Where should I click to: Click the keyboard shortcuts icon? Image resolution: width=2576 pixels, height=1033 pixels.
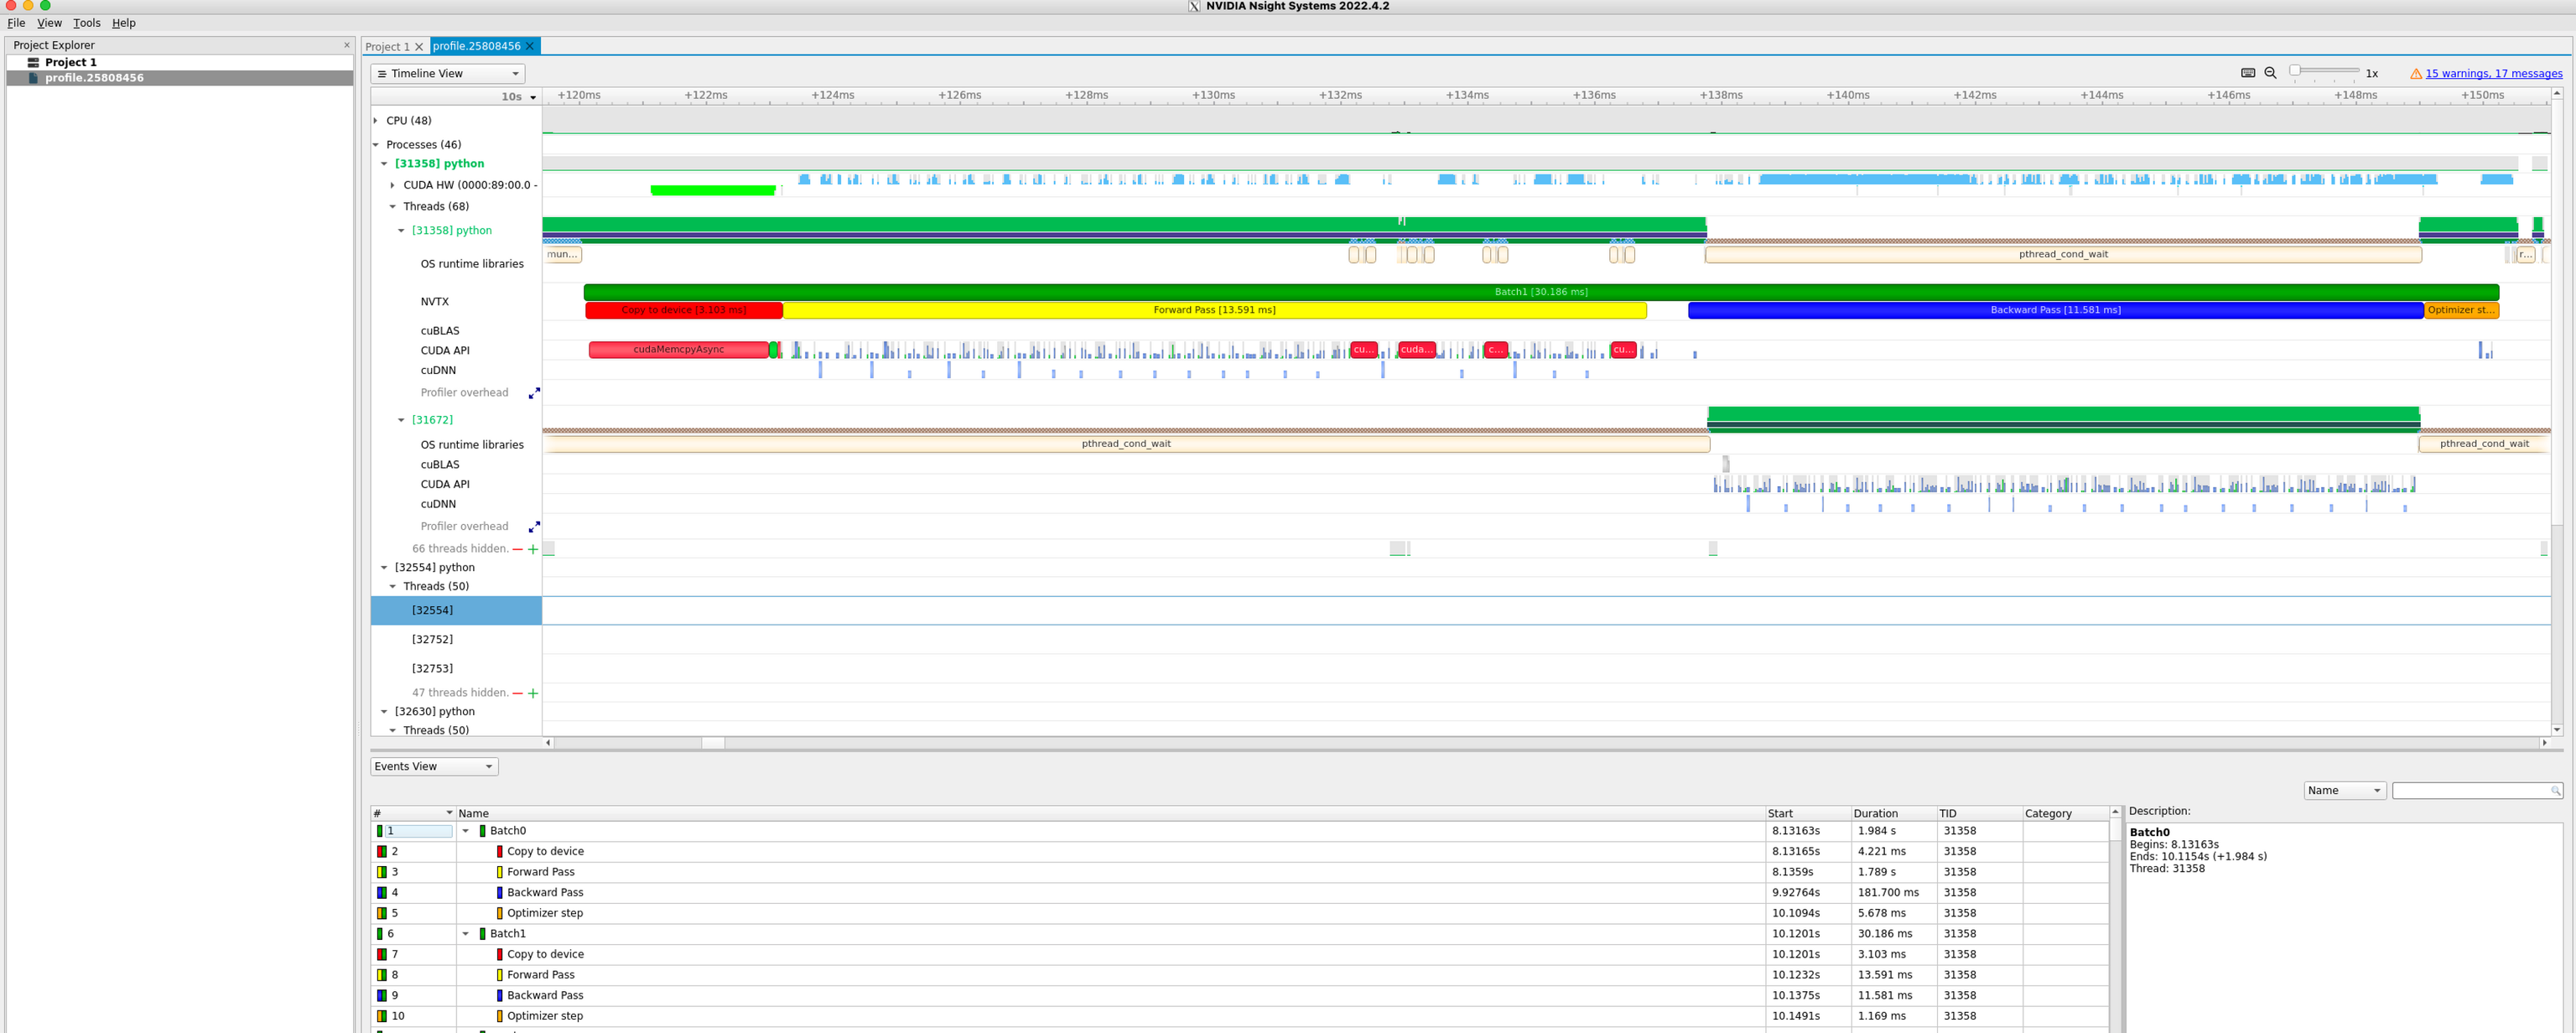2247,73
